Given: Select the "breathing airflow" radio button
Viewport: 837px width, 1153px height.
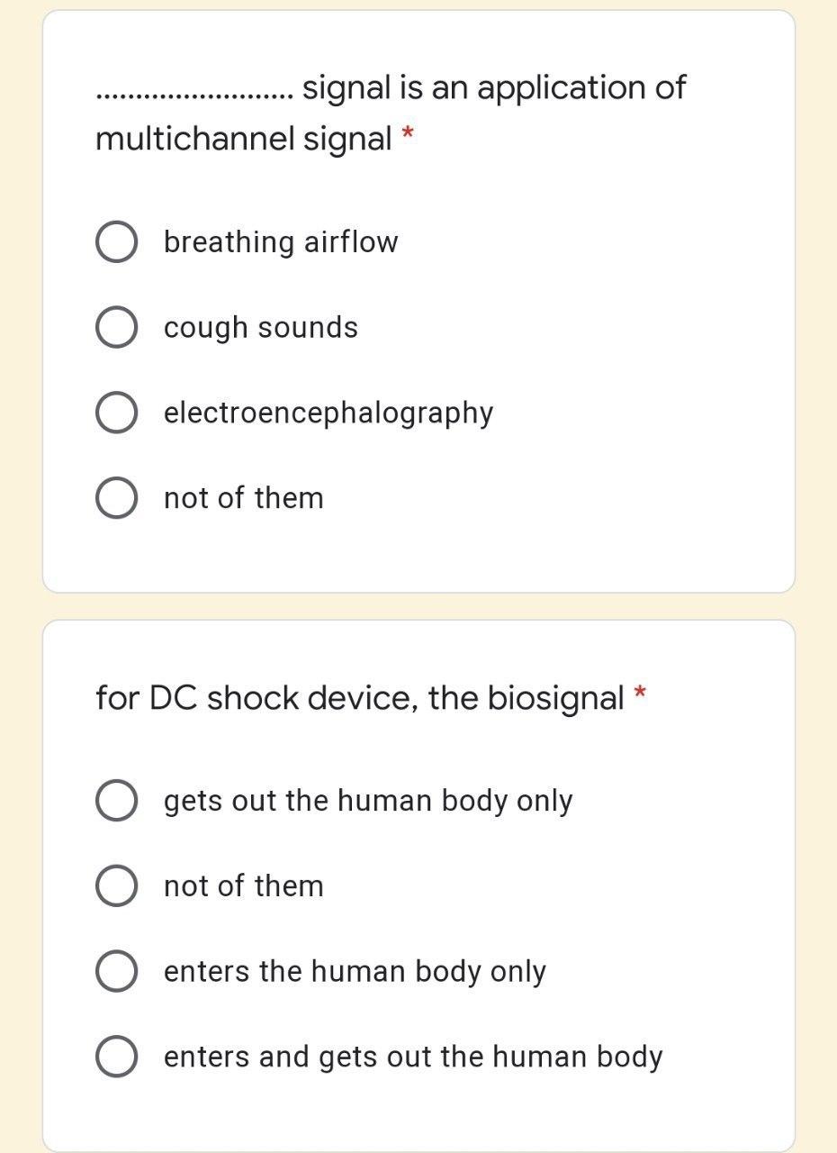Looking at the screenshot, I should point(116,242).
